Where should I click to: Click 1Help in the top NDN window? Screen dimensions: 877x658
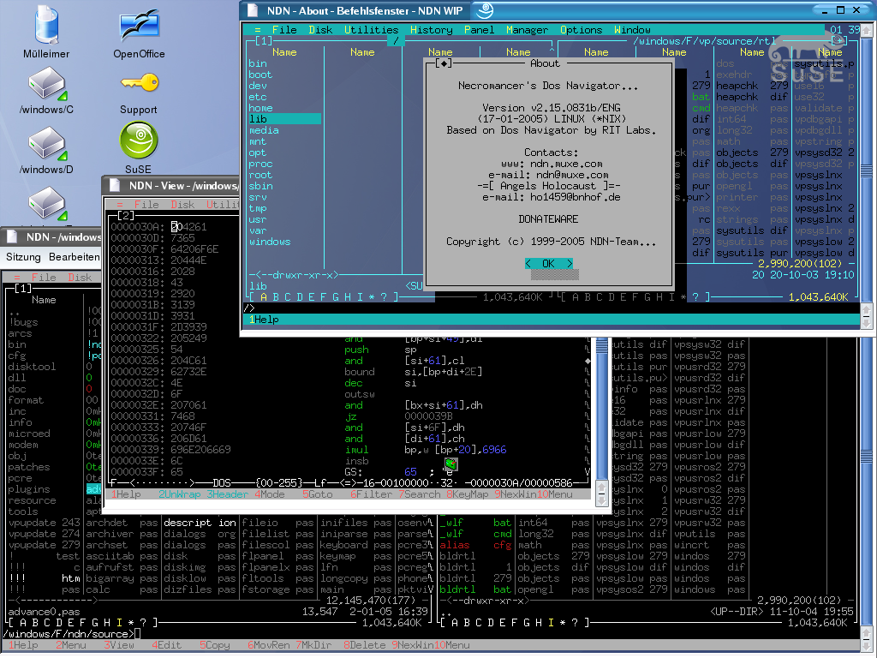(264, 320)
